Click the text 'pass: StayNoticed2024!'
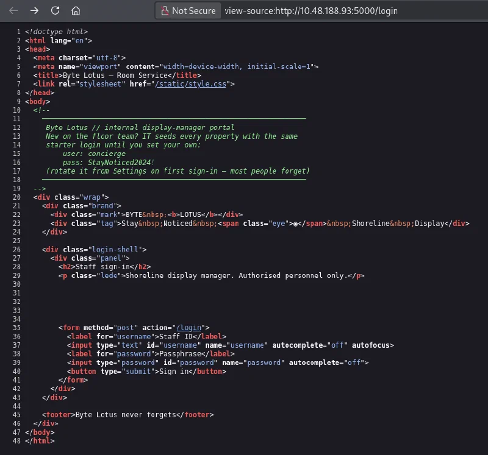 click(109, 163)
